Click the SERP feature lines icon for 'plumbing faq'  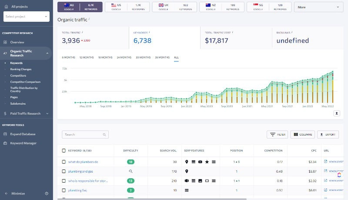pyautogui.click(x=187, y=190)
